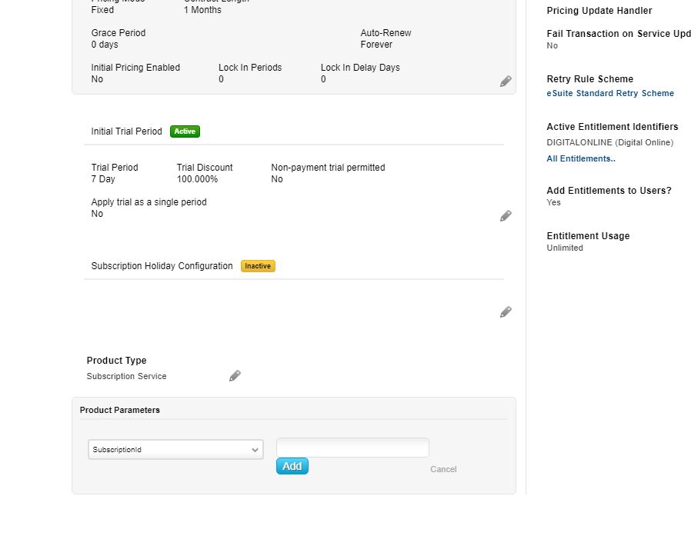
Task: Open the All Entitlements.. link
Action: (580, 158)
